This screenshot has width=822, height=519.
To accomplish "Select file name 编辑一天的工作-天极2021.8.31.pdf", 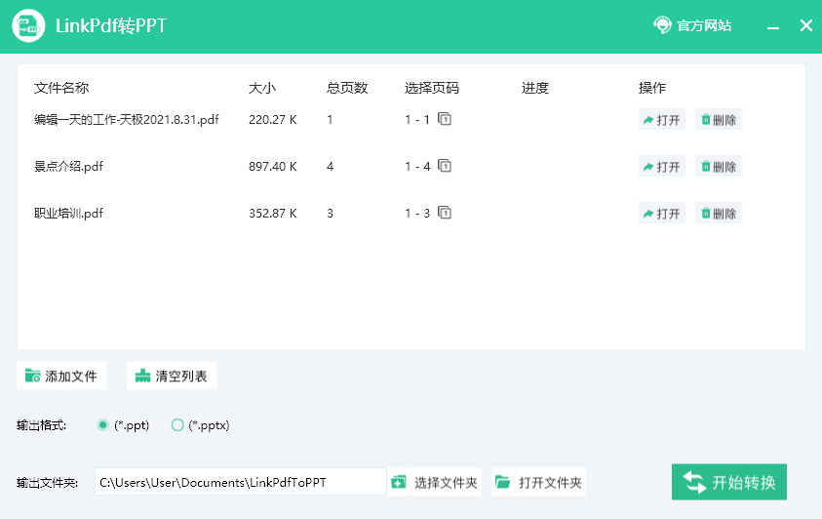I will (x=127, y=120).
